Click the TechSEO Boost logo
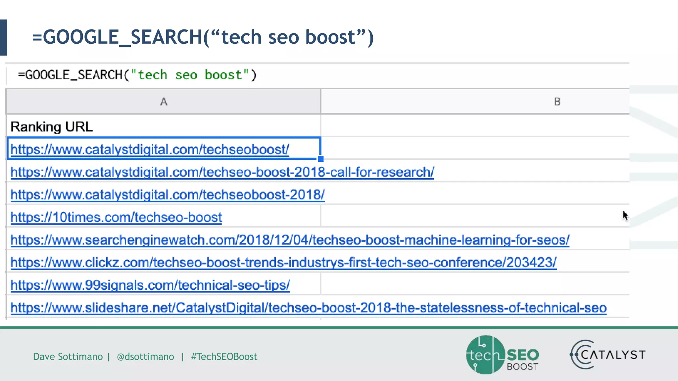The height and width of the screenshot is (381, 678). pyautogui.click(x=502, y=355)
